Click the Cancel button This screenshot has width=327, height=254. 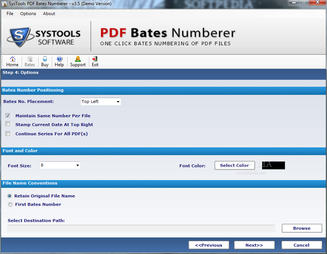pos(302,245)
